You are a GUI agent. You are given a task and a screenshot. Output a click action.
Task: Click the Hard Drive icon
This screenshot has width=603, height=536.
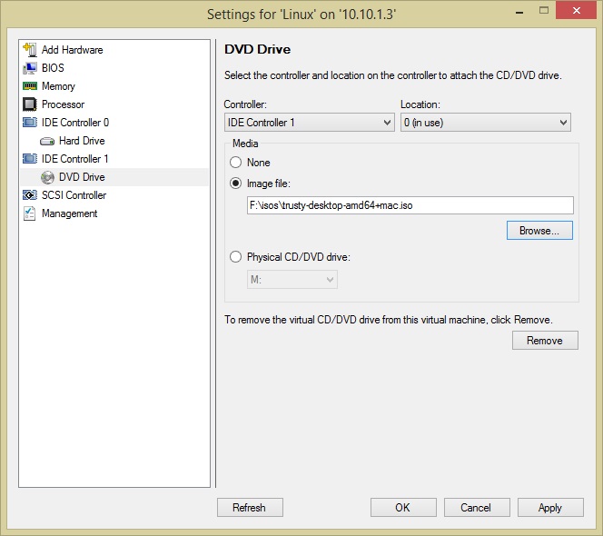click(x=47, y=141)
